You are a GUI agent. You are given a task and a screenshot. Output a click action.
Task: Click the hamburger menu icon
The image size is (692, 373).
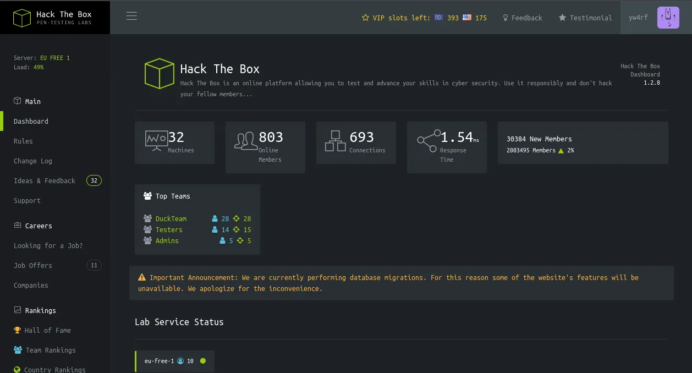tap(131, 16)
